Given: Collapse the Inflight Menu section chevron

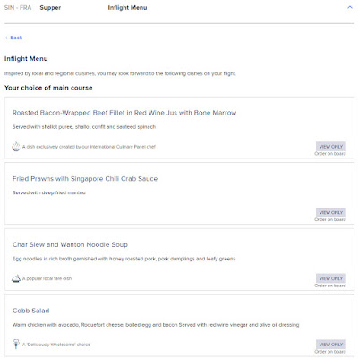Looking at the screenshot, I should click(350, 7).
